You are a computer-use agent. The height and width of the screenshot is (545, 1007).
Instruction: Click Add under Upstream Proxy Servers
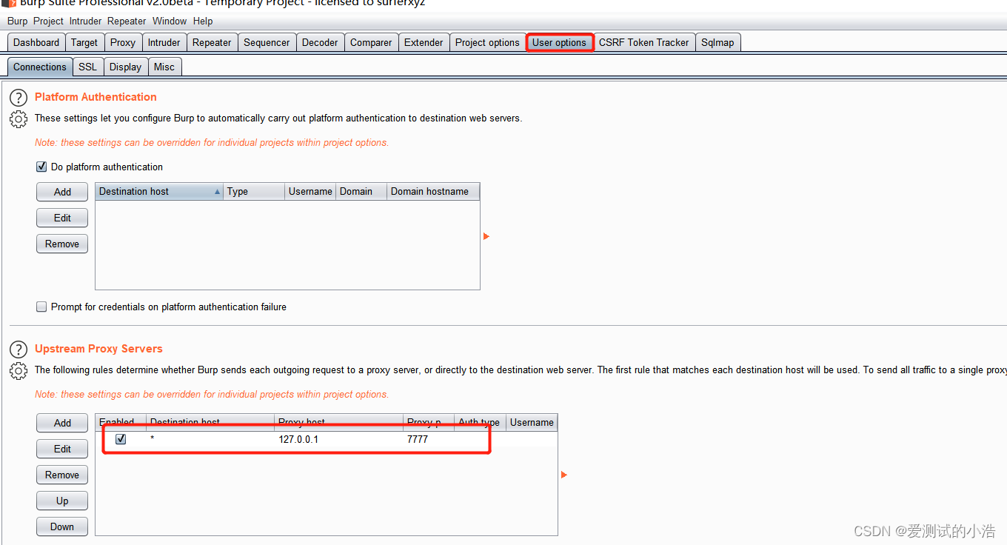[x=62, y=423]
